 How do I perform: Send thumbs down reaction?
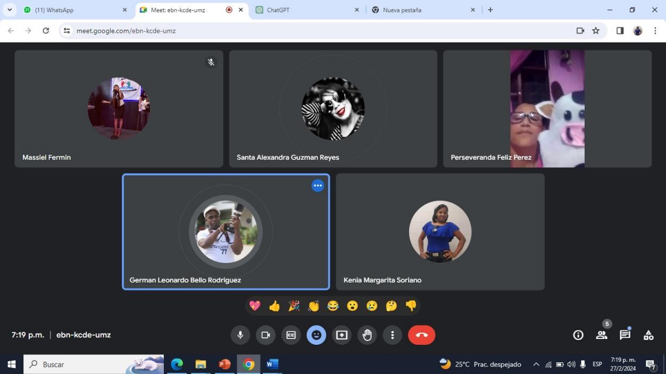click(411, 306)
